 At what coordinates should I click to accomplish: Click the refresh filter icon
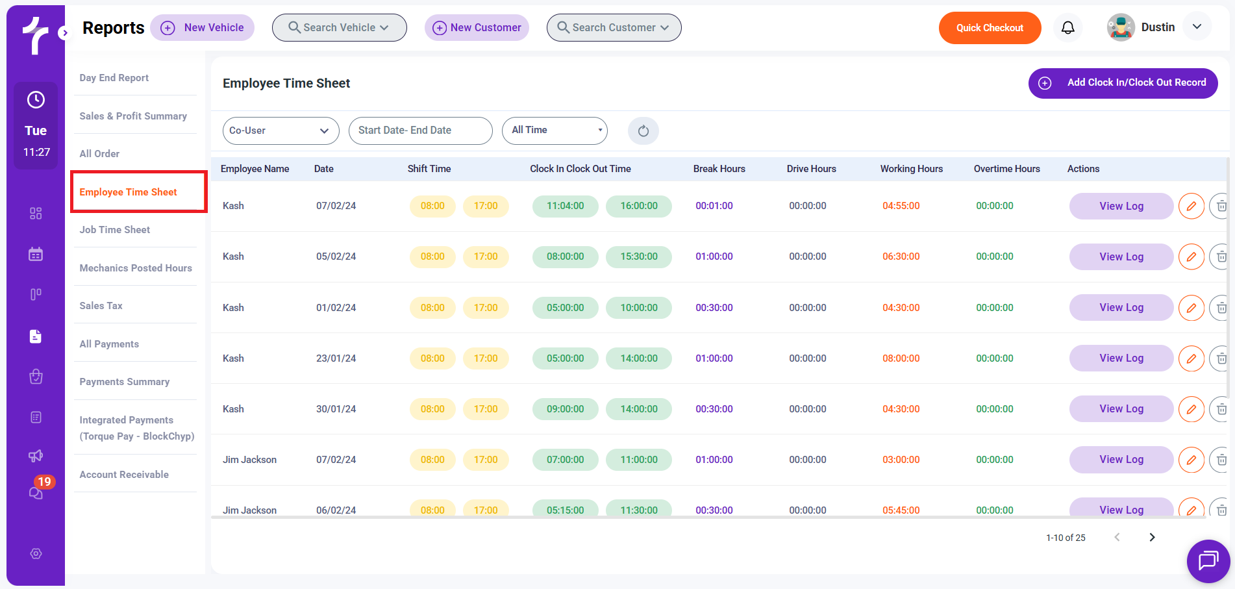coord(643,131)
